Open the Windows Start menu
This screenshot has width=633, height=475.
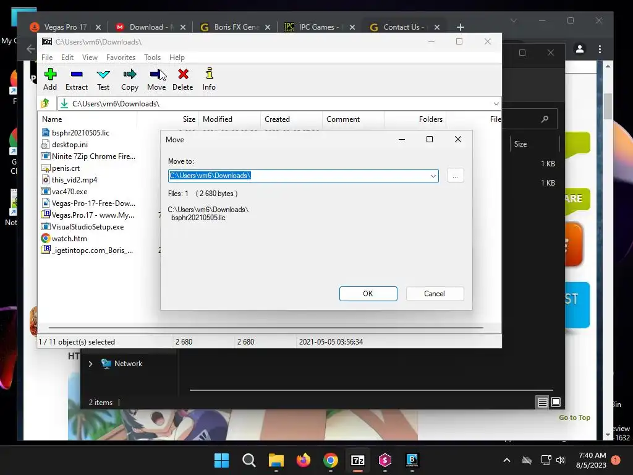tap(222, 460)
